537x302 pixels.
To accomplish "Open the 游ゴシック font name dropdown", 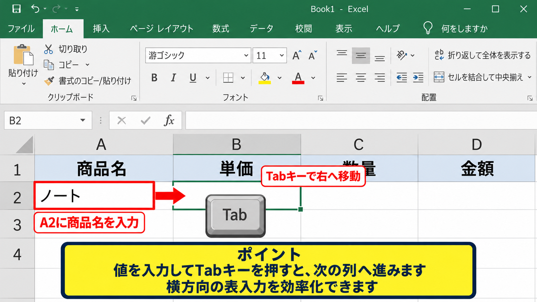I will (246, 55).
